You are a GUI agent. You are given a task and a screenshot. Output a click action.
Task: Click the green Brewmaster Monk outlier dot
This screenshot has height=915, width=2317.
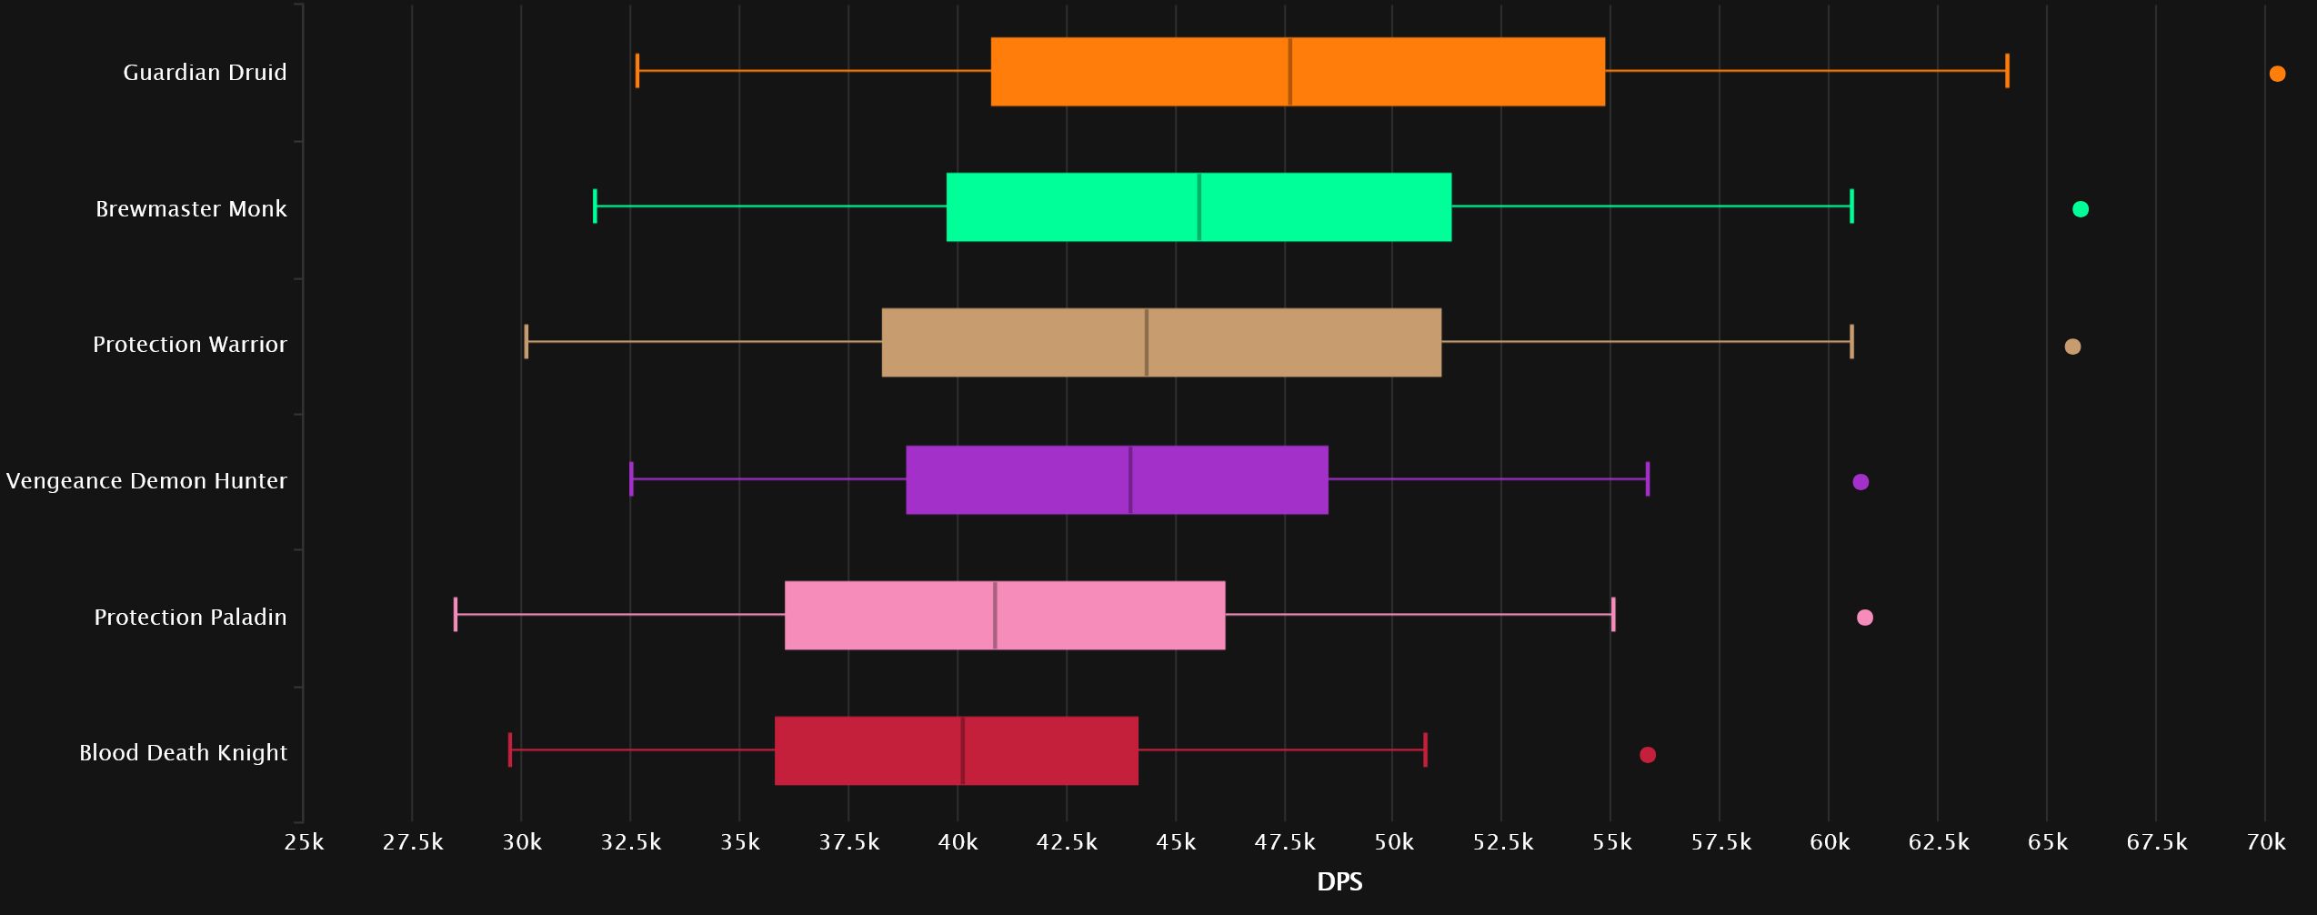coord(2081,209)
